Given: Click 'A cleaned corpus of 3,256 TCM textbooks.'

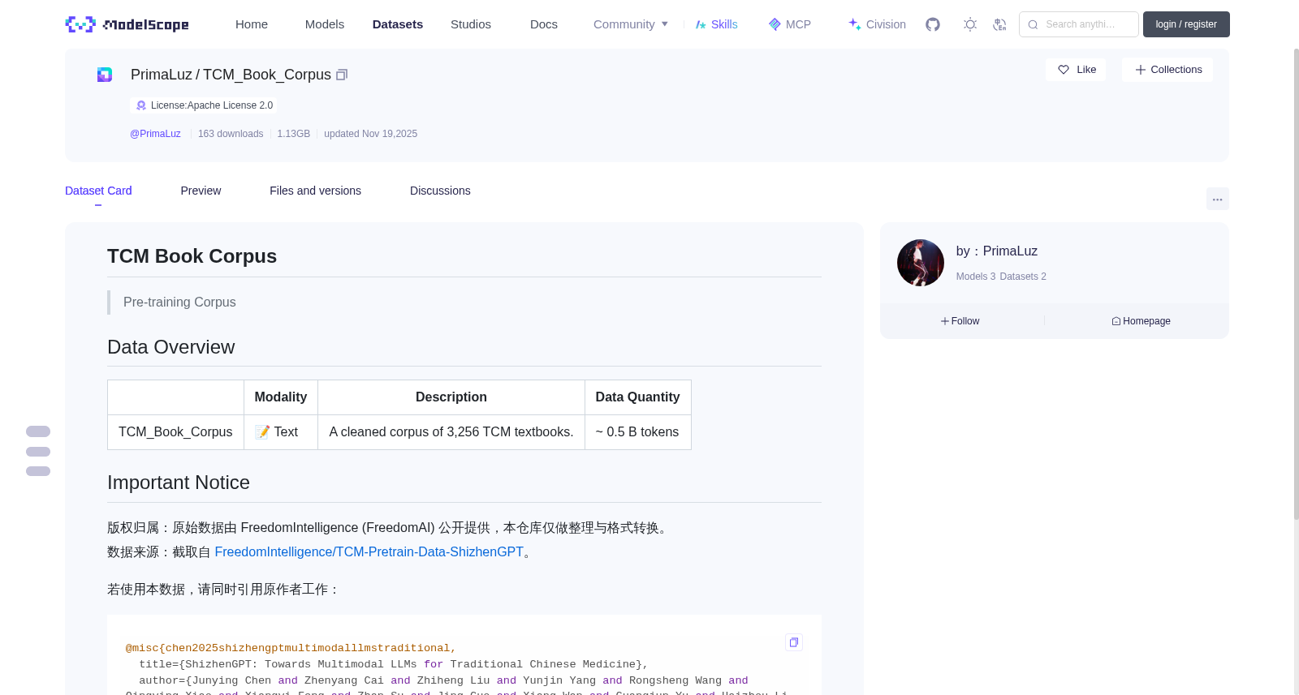Looking at the screenshot, I should click(451, 432).
